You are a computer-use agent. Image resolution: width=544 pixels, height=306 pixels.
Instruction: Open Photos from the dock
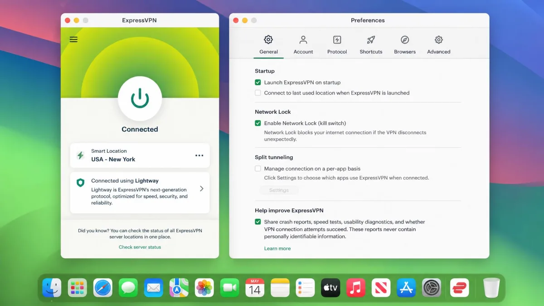pyautogui.click(x=204, y=287)
